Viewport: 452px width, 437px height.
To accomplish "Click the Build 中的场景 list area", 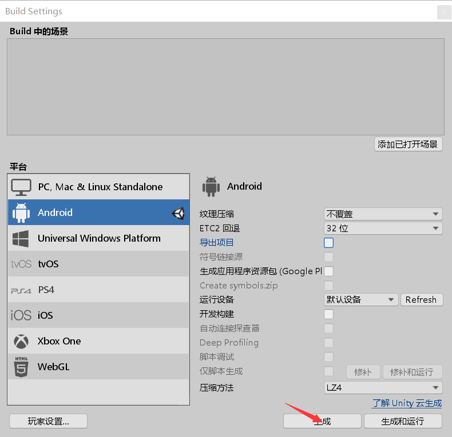I will [225, 87].
